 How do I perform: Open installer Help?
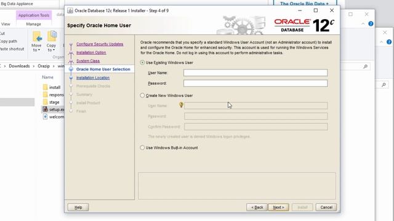coord(78,207)
